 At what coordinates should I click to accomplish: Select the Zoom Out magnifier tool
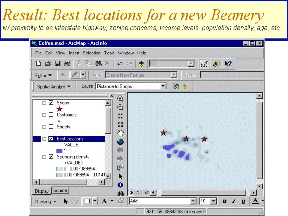[x=120, y=107]
